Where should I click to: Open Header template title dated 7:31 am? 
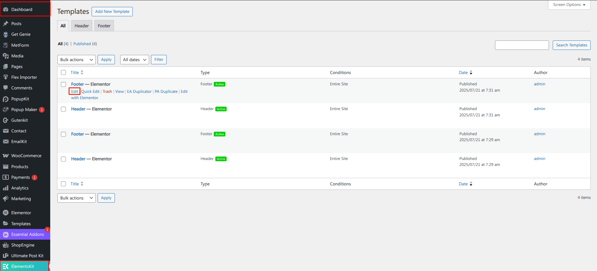(x=78, y=109)
